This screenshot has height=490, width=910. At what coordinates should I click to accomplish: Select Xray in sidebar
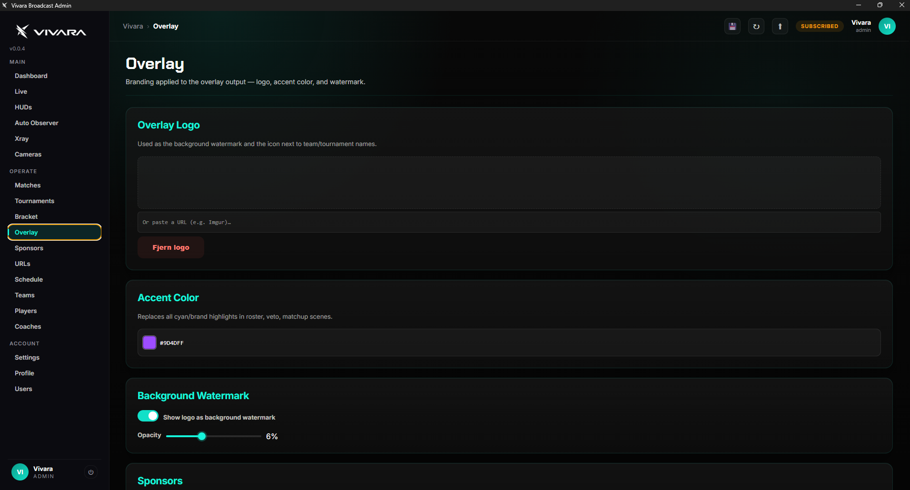(55, 138)
